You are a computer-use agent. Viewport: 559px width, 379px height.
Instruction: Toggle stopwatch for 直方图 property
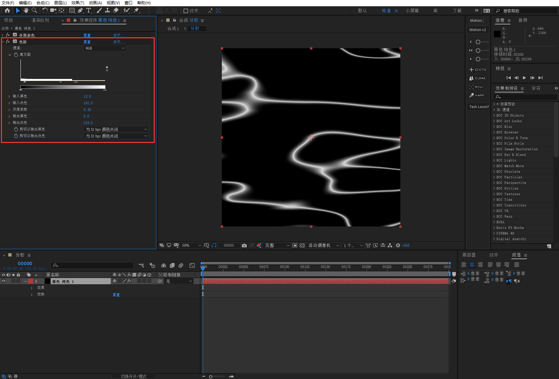coord(16,55)
